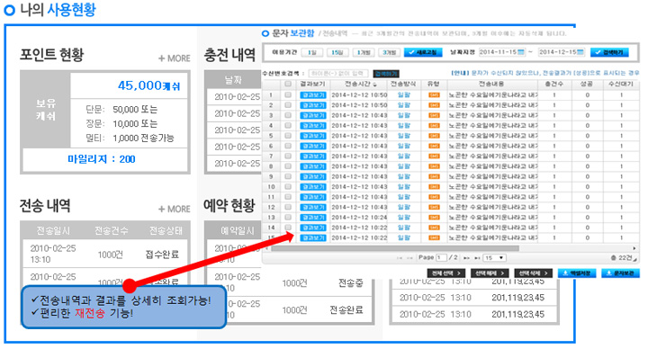Viewport: 648px width, 349px height.
Task: Check the checkbox for row 10
Action: point(288,187)
